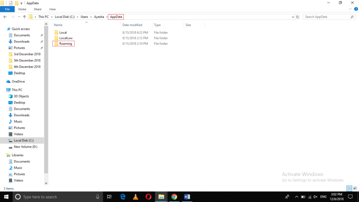Switch to large icons view
Image resolution: width=359 pixels, height=202 pixels.
355,188
